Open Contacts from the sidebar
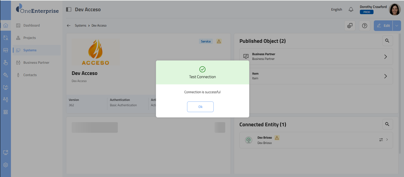The height and width of the screenshot is (177, 404). point(30,75)
